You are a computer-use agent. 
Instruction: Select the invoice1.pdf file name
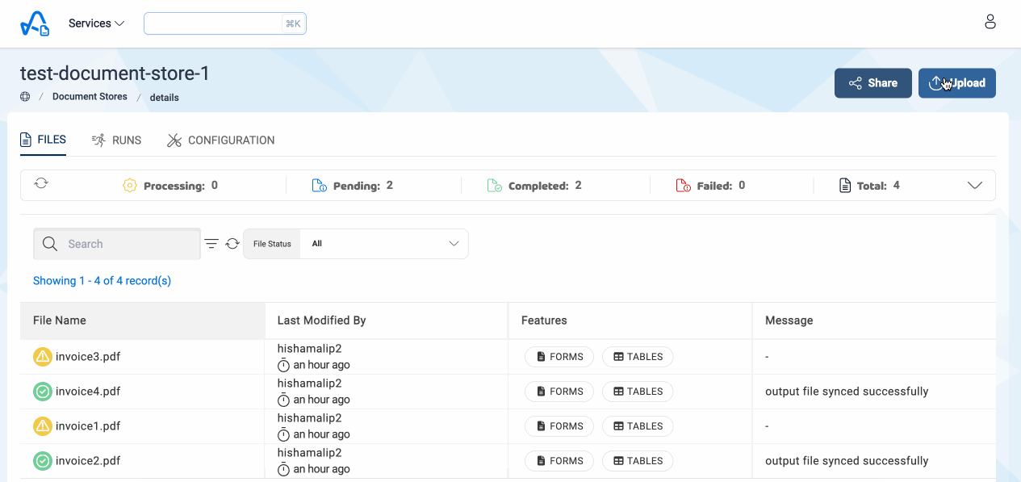88,425
